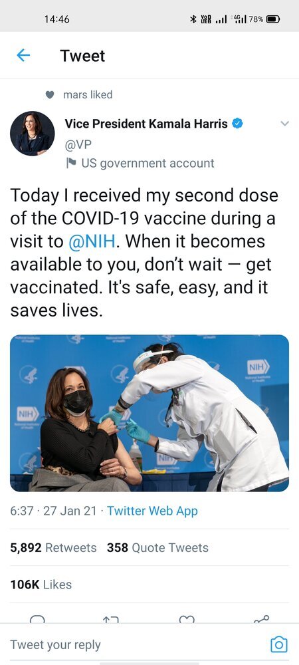View the 358 Quote Tweets list
The width and height of the screenshot is (299, 665).
(157, 547)
